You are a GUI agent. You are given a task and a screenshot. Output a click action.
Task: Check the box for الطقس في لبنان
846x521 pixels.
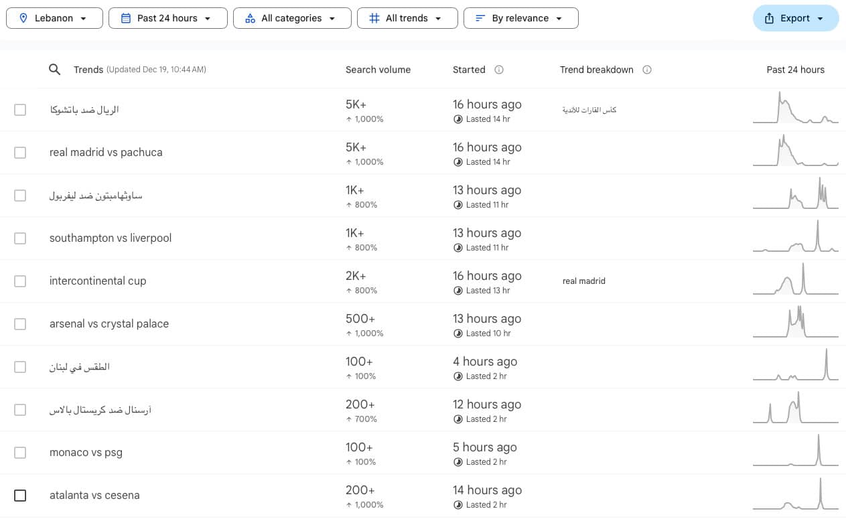(x=20, y=367)
